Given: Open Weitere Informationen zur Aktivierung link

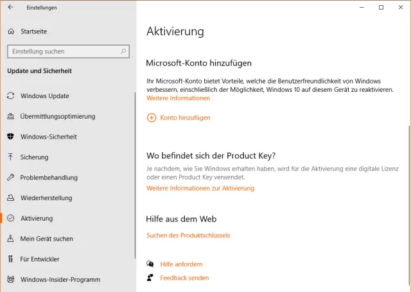Looking at the screenshot, I should pyautogui.click(x=200, y=188).
